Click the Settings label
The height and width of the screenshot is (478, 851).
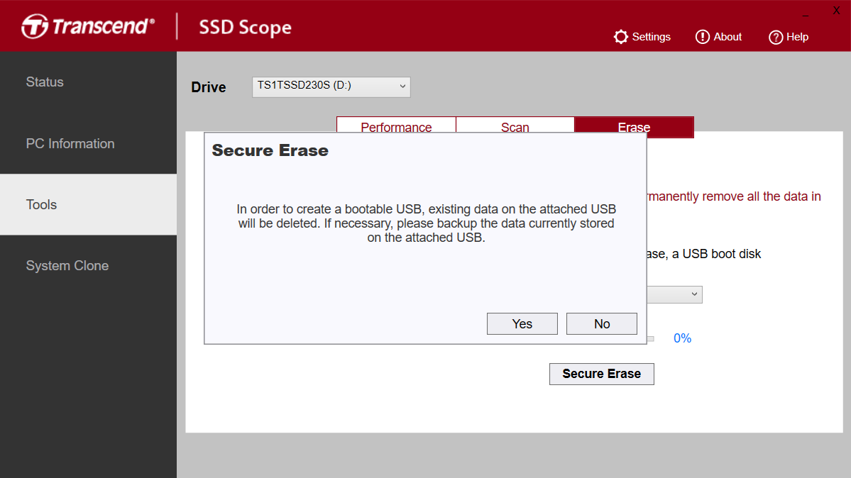click(652, 37)
